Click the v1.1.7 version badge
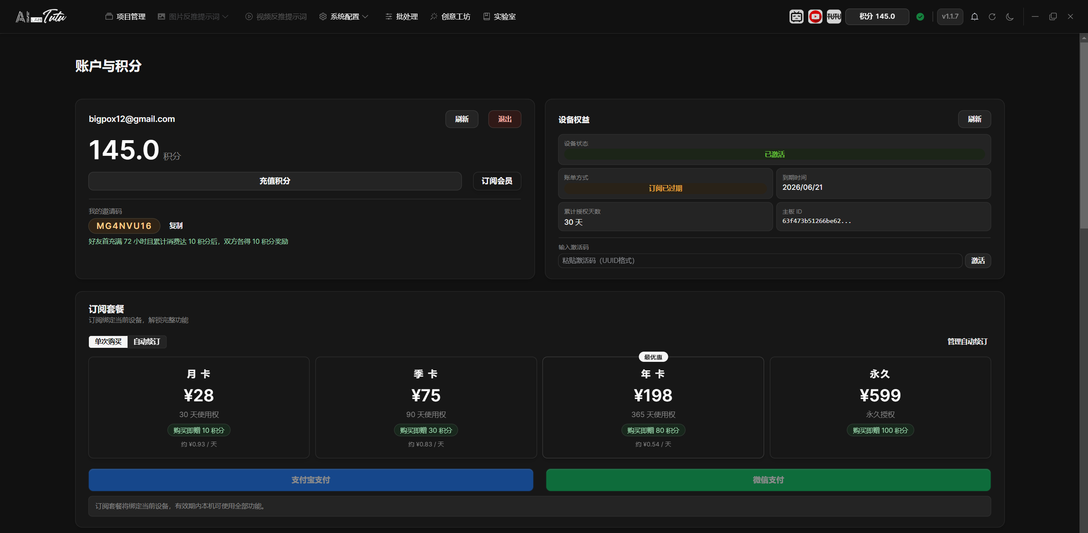1088x533 pixels. tap(950, 17)
